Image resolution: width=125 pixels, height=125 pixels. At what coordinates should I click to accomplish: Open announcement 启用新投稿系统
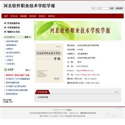(12, 94)
